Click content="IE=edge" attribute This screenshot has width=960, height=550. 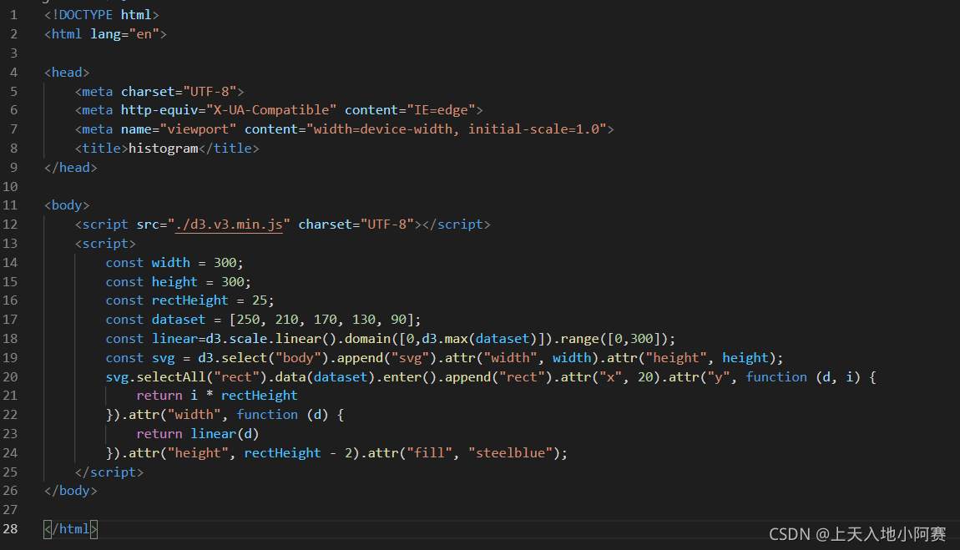410,110
